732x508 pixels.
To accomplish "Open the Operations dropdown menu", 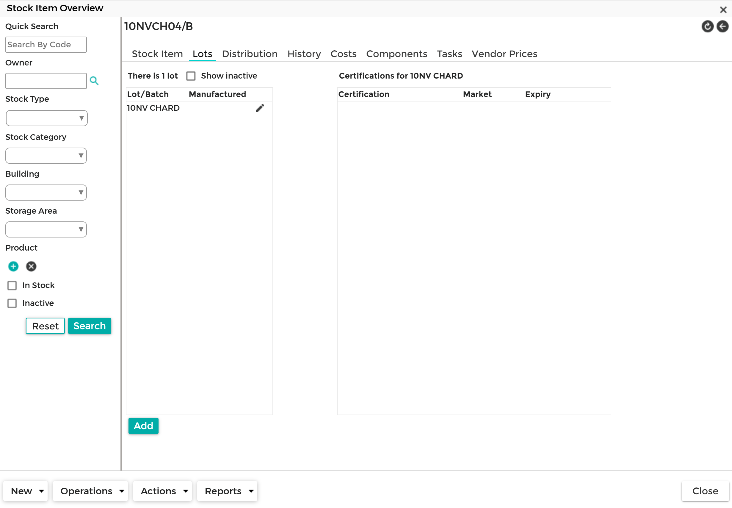I will coord(90,491).
